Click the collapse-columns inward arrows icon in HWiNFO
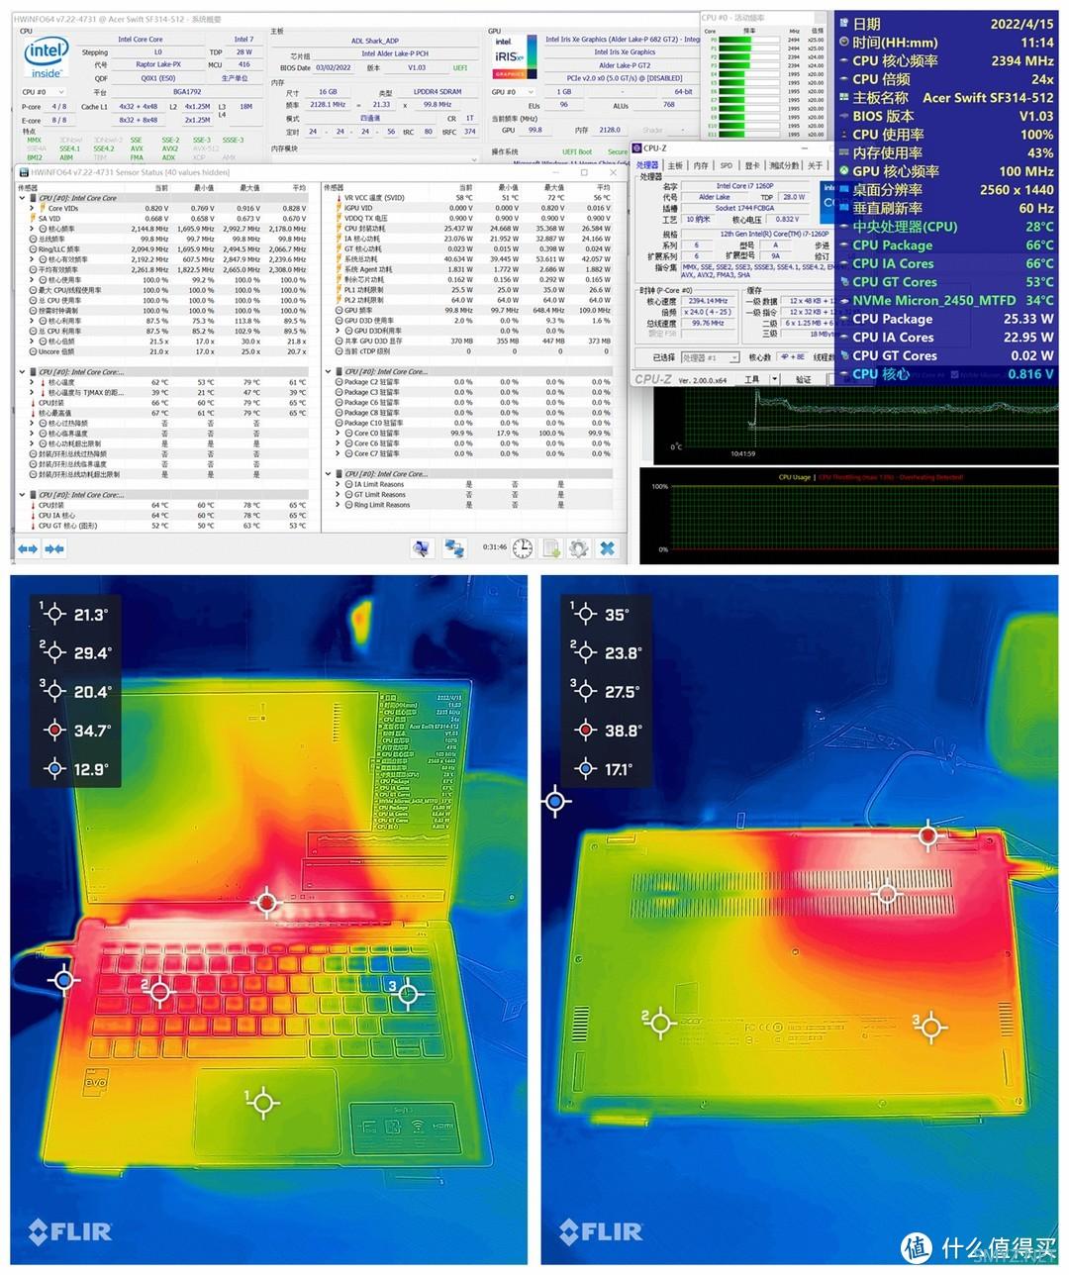 click(54, 548)
